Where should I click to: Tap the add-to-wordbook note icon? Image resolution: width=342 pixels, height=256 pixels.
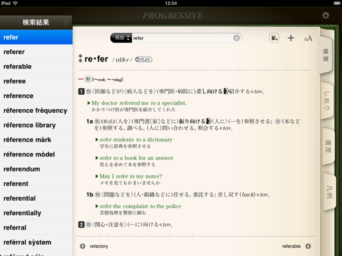coord(274,38)
